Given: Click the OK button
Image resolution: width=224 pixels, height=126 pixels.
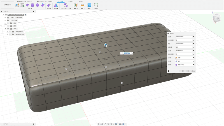Looking at the screenshot, I should pos(183,71).
